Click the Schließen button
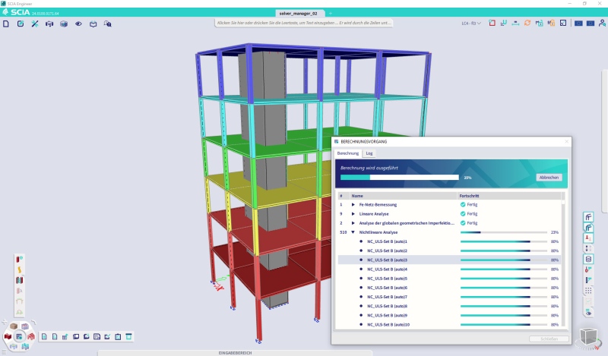Image resolution: width=608 pixels, height=356 pixels. pyautogui.click(x=549, y=339)
